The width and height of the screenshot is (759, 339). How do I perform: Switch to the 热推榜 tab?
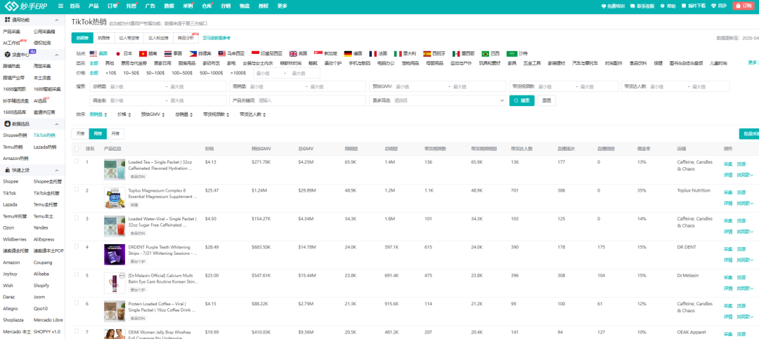103,38
